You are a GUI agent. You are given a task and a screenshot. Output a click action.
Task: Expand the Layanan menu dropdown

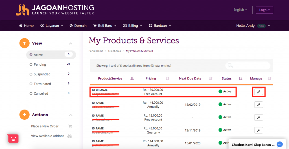pyautogui.click(x=52, y=26)
